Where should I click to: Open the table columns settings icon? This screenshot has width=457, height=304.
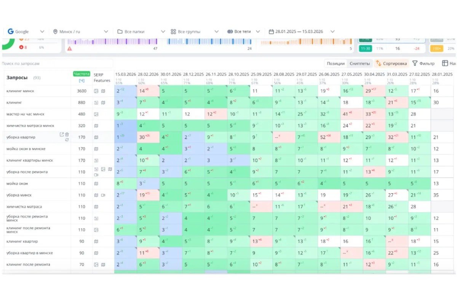[445, 63]
